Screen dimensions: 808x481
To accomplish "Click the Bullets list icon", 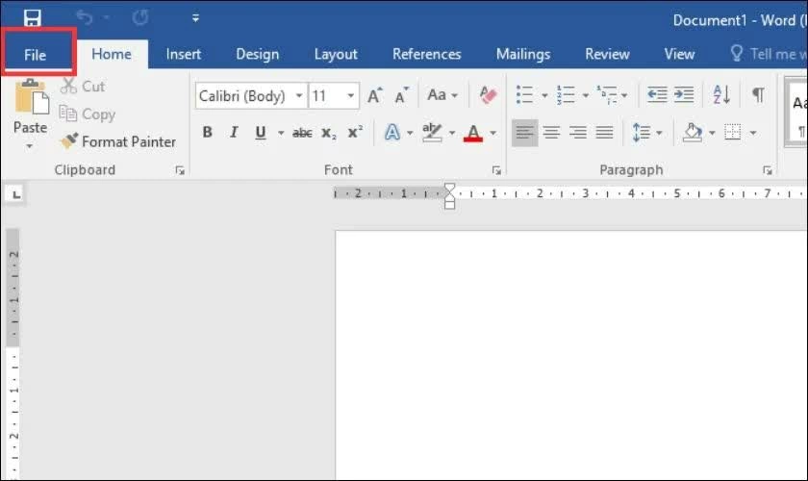I will 524,95.
